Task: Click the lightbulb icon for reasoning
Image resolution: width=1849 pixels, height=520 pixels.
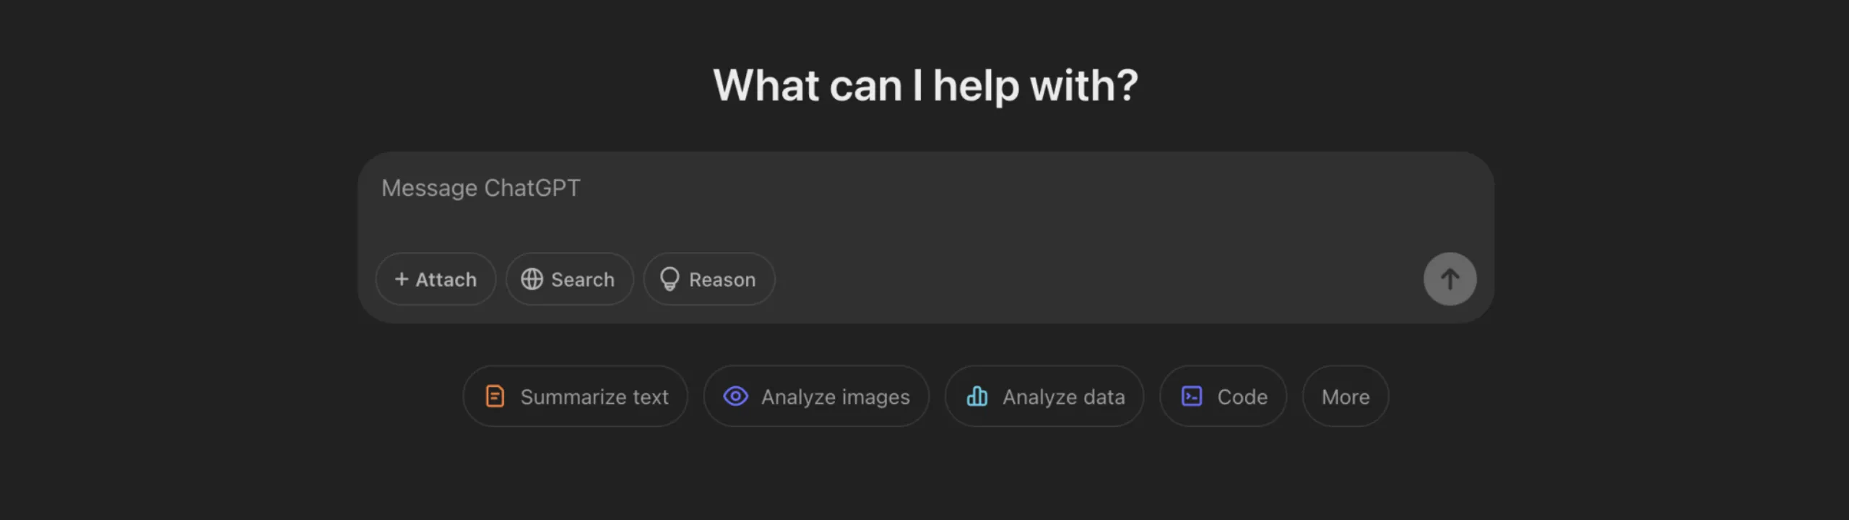Action: [670, 279]
